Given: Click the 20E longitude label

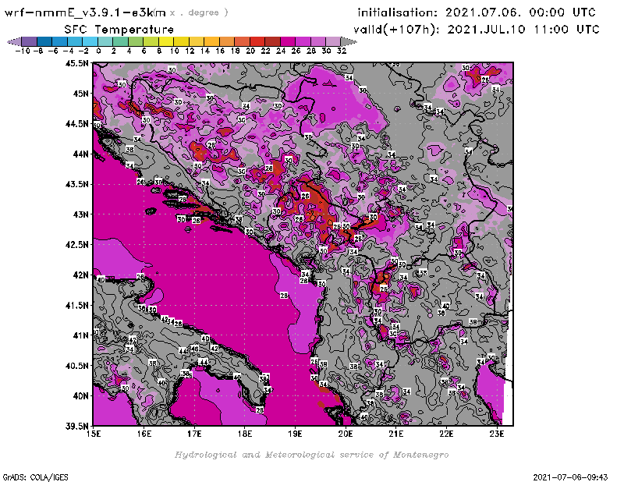Looking at the screenshot, I should point(346,434).
